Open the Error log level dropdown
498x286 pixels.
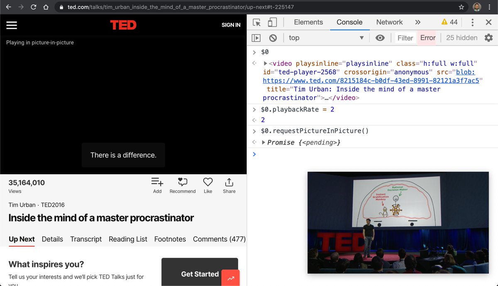pyautogui.click(x=428, y=38)
